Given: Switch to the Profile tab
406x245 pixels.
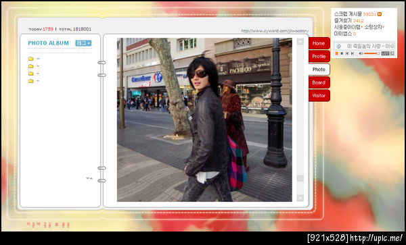Looking at the screenshot, I should pyautogui.click(x=319, y=56).
